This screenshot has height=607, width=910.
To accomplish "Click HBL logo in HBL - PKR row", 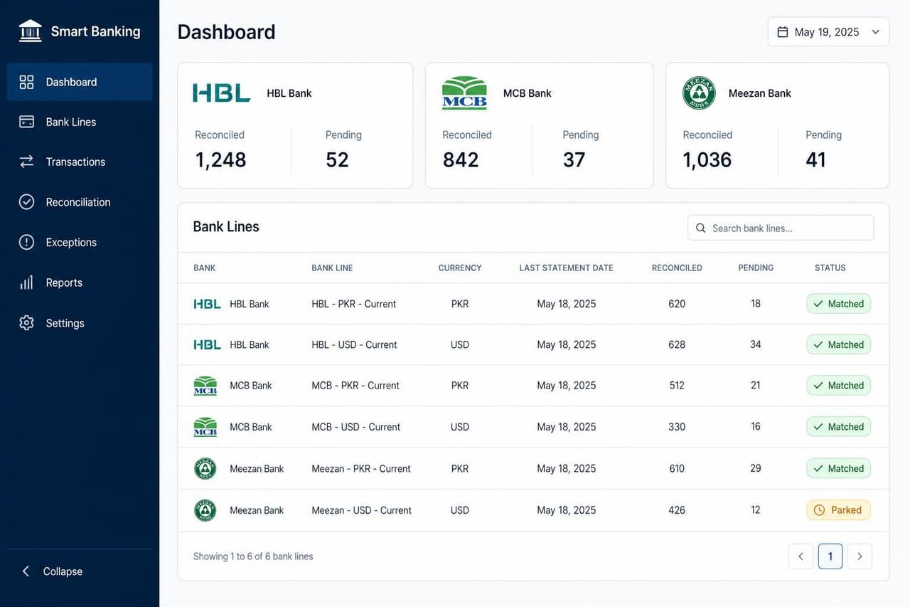I will (207, 304).
